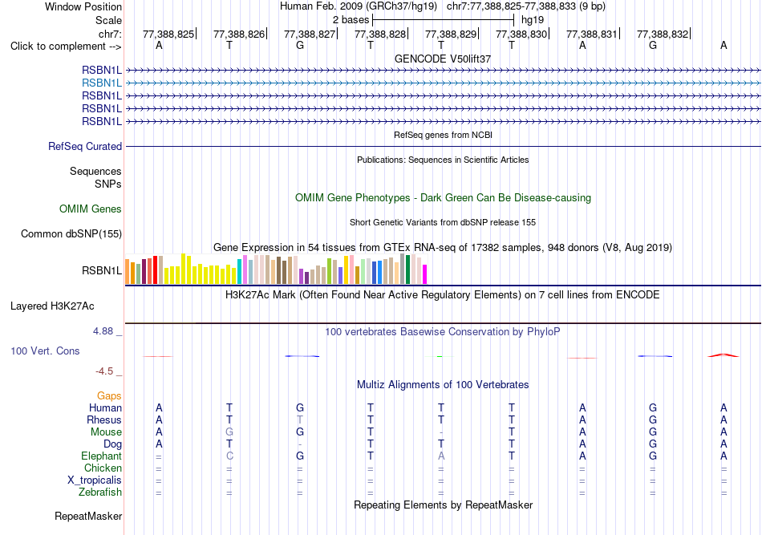The height and width of the screenshot is (535, 762).
Task: Click the 'RefSeq Curated' track label
Action: pyautogui.click(x=85, y=146)
